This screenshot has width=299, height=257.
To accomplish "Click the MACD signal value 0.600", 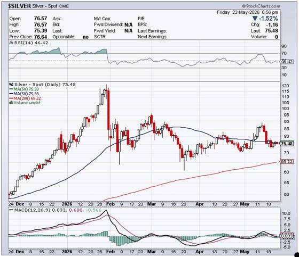I will 76,210.
